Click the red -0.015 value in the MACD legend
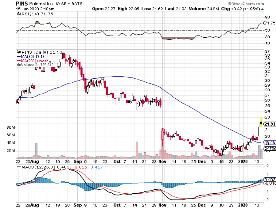This screenshot has height=208, width=276. 79,167
